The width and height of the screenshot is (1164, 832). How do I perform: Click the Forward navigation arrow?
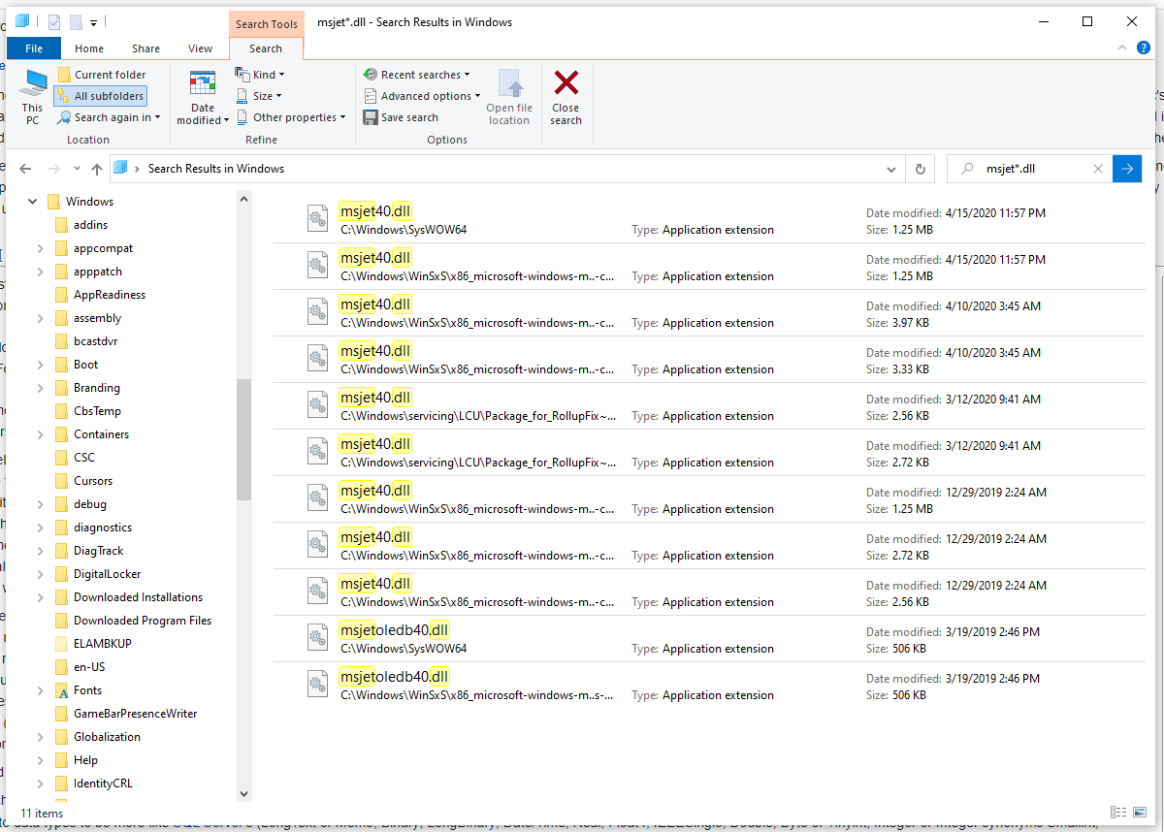(54, 169)
